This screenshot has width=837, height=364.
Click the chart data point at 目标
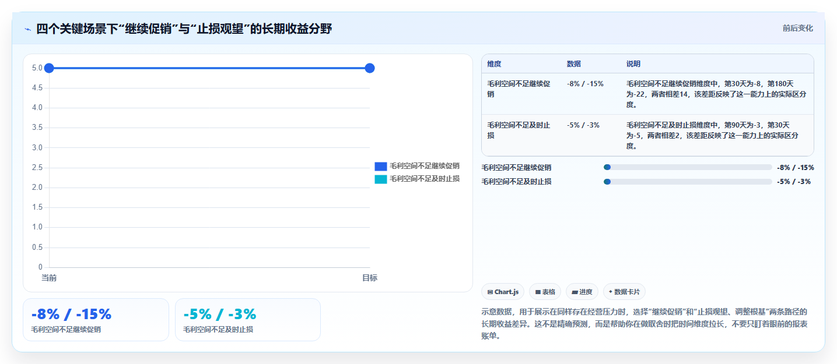click(369, 68)
